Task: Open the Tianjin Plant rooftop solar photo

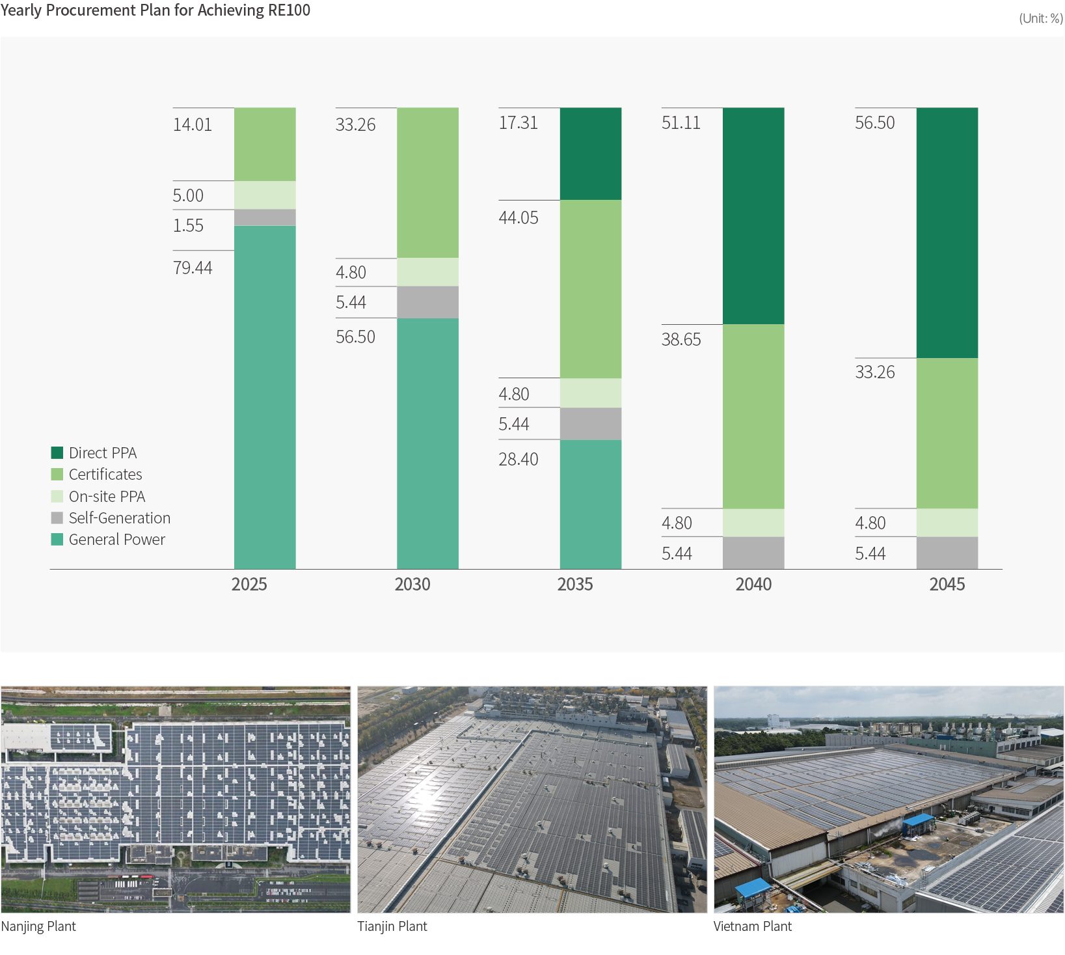Action: 532,799
